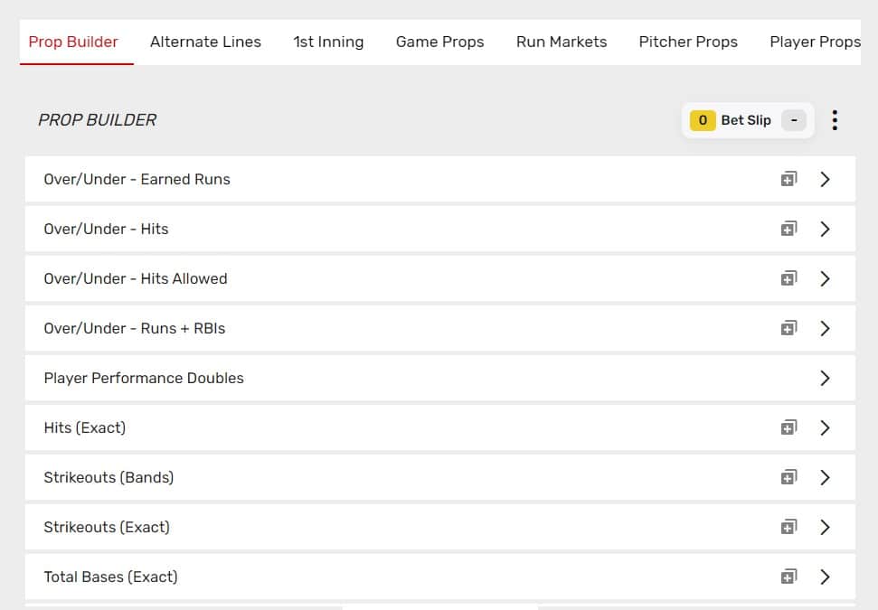This screenshot has width=878, height=610.
Task: Add Strikeouts (Exact) to bet slip
Action: (x=788, y=527)
